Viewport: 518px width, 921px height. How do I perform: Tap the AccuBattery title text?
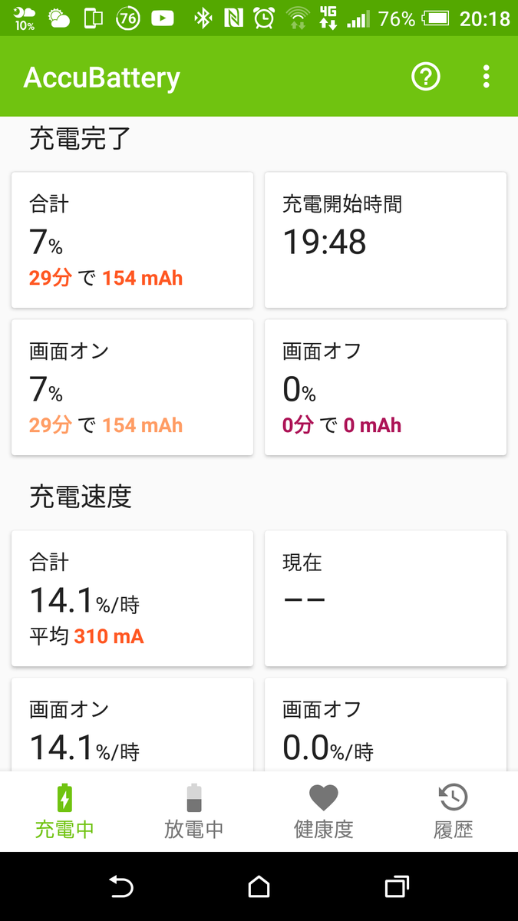pyautogui.click(x=102, y=78)
